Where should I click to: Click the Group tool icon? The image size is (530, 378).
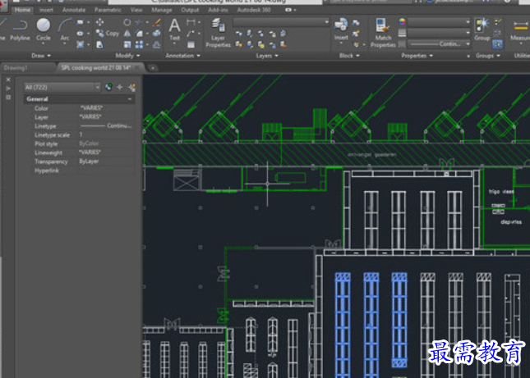coord(482,30)
